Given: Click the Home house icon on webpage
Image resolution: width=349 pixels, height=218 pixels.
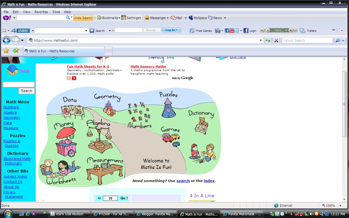Looking at the screenshot, I should pyautogui.click(x=13, y=70).
